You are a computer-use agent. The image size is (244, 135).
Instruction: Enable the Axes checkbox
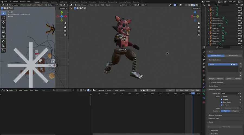pos(221,108)
